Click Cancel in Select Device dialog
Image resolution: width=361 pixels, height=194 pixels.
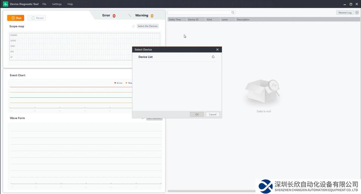pyautogui.click(x=213, y=114)
